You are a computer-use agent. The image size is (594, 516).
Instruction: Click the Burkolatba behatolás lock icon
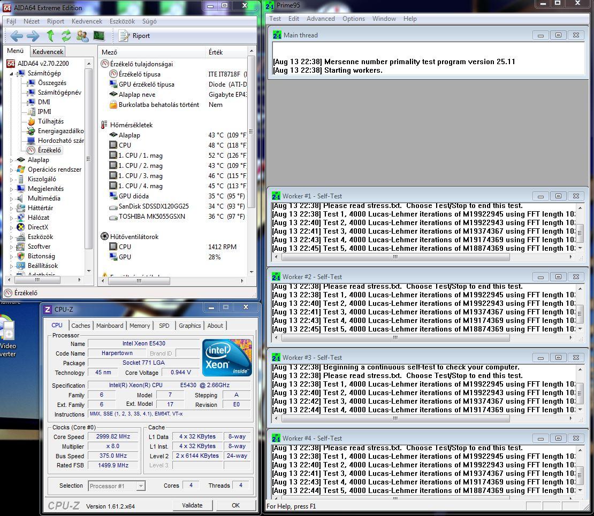point(113,104)
